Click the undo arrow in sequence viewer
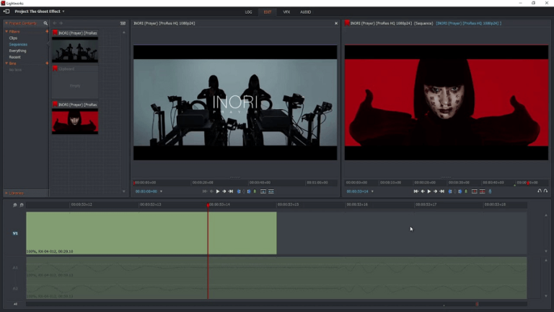Viewport: 554px width, 312px height. point(540,191)
